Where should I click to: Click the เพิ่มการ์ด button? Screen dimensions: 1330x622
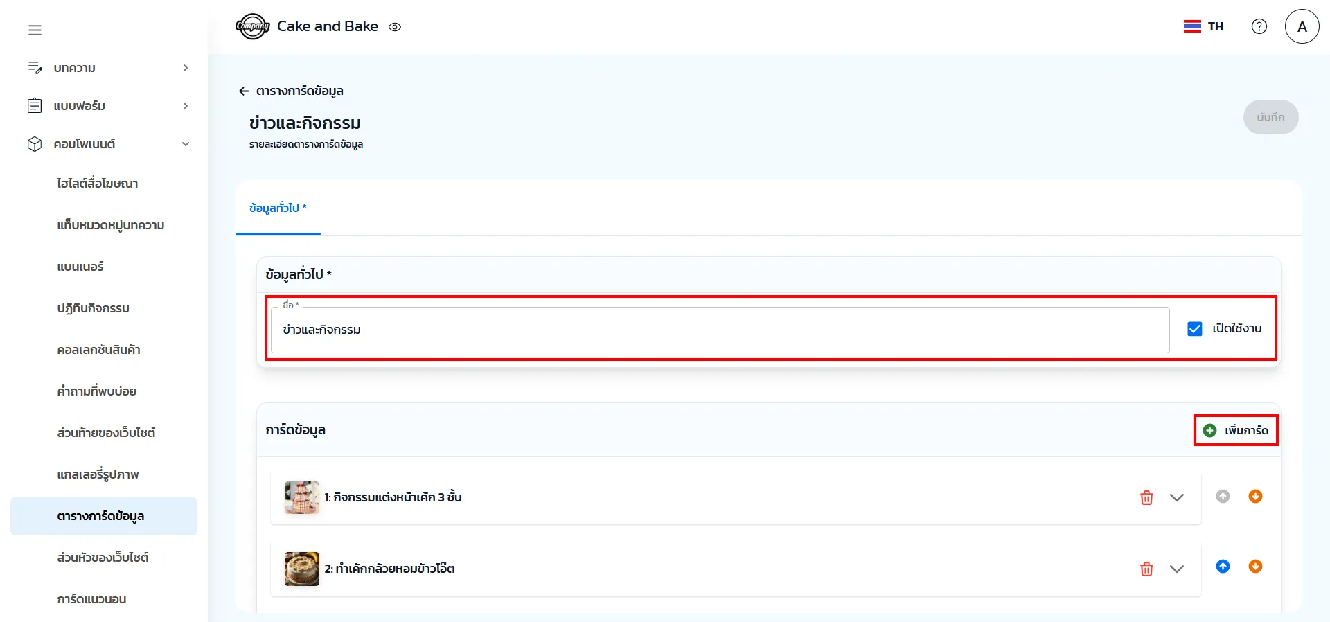(1236, 430)
